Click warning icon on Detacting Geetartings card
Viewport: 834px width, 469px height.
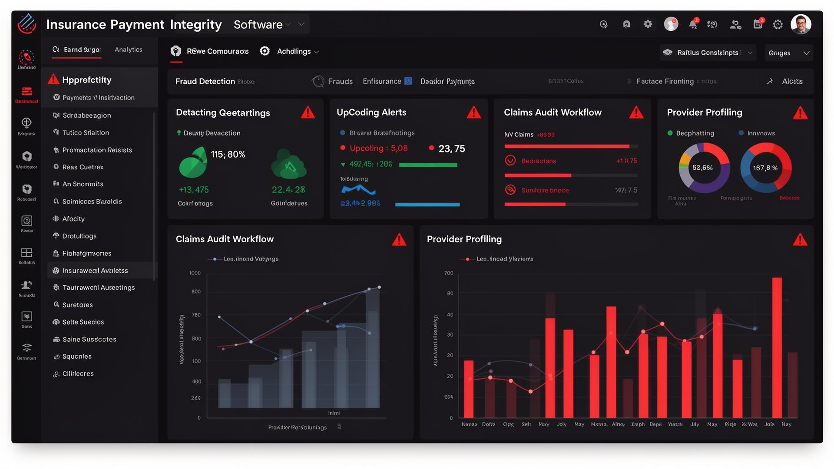point(308,112)
